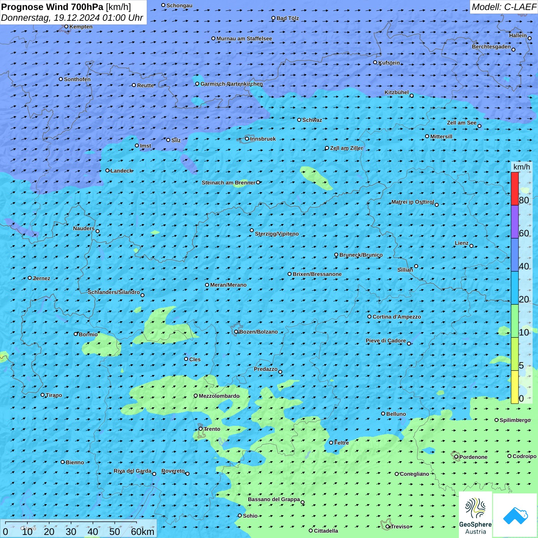
Task: Click the Kufstein location marker circle
Action: [375, 62]
